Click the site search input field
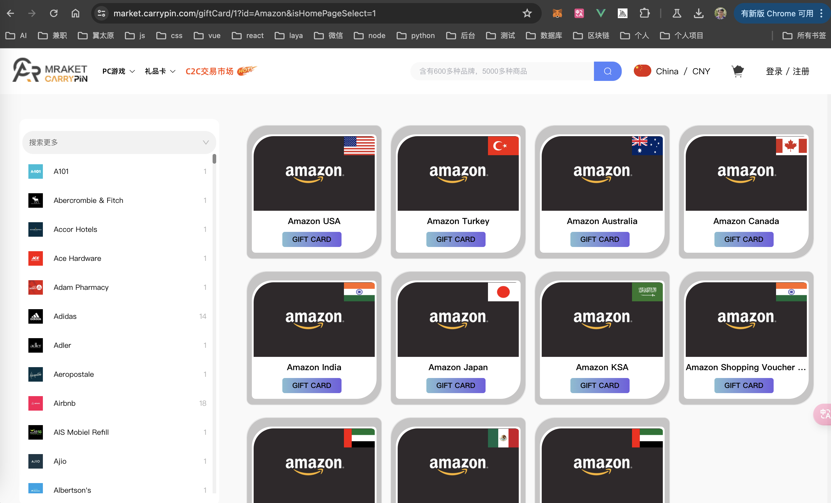The image size is (831, 503). (502, 71)
